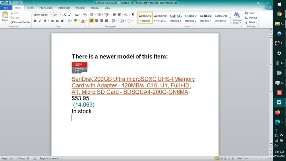Open the font name dropdown
286x161 pixels.
point(52,15)
